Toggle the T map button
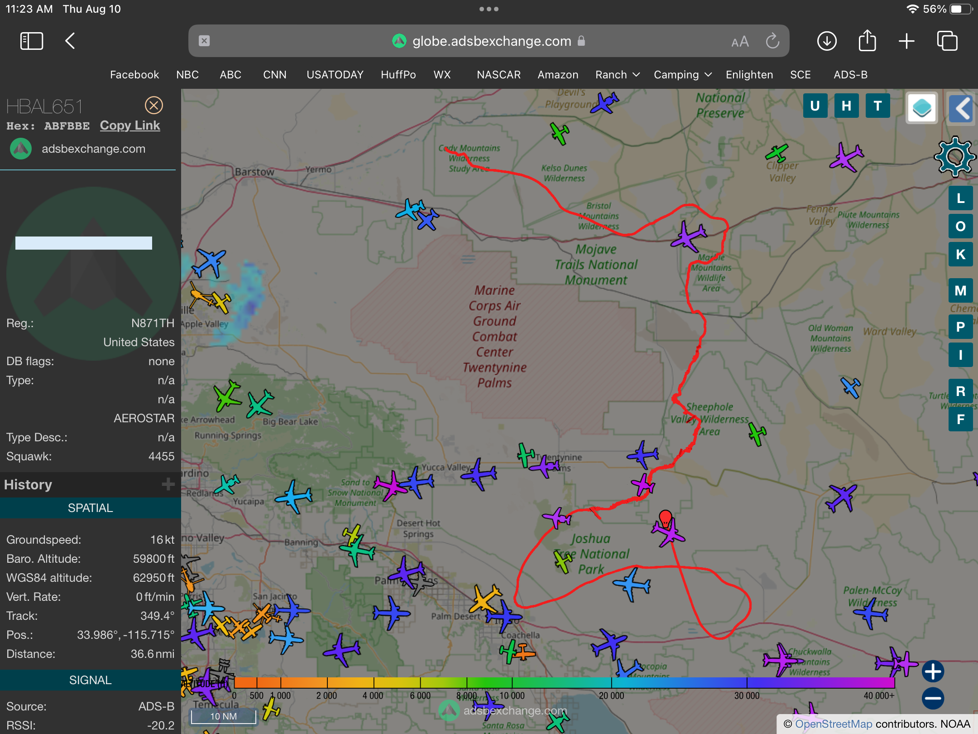978x734 pixels. [x=877, y=106]
